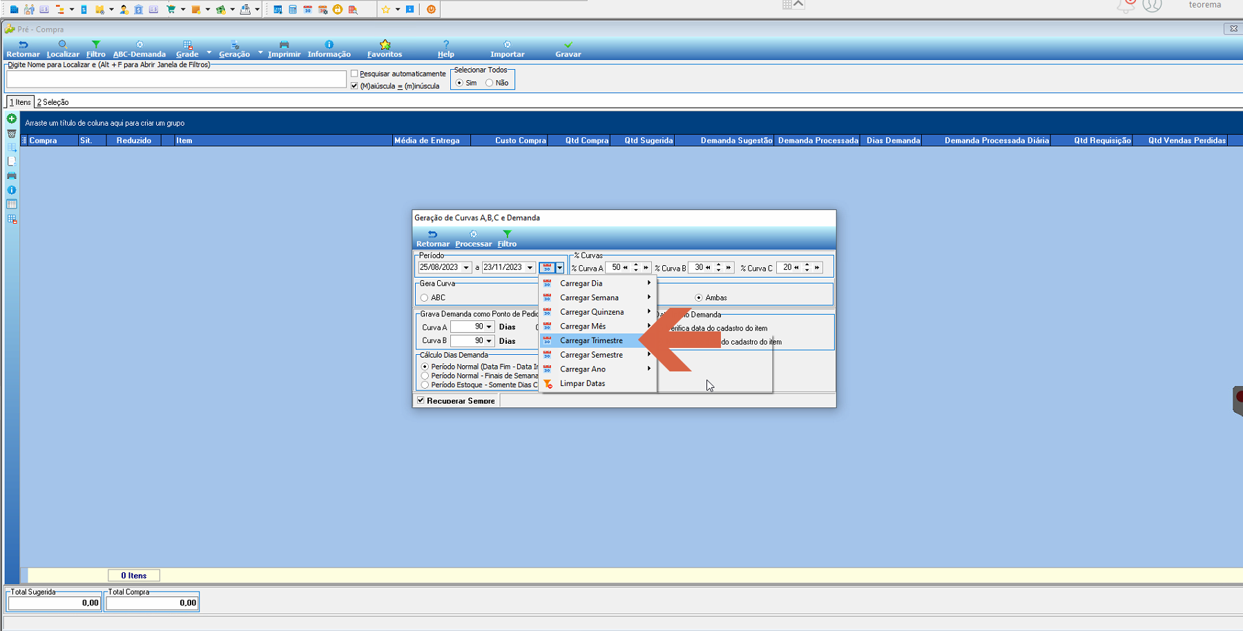This screenshot has width=1243, height=631.
Task: Open the Favoritos star icon
Action: pos(385,44)
